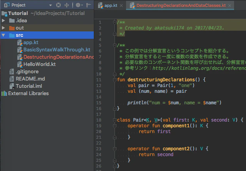The image size is (246, 171).
Task: Click the println call on line 15
Action: click(x=137, y=103)
